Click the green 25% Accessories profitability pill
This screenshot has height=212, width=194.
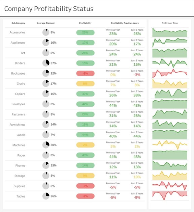tap(85, 32)
